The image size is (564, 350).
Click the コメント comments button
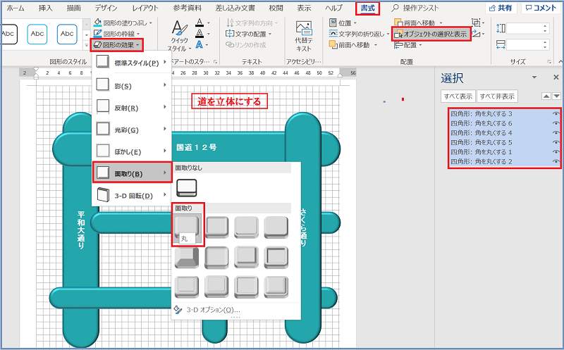541,8
